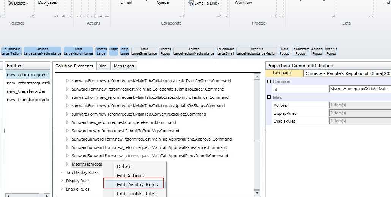Switch to the Messages tab
This screenshot has height=197, width=391.
click(x=124, y=66)
